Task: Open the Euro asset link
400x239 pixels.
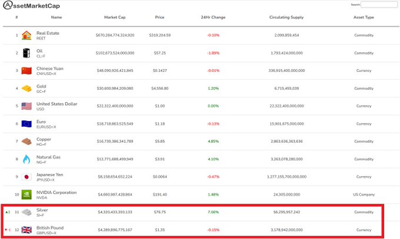Action: [x=41, y=122]
